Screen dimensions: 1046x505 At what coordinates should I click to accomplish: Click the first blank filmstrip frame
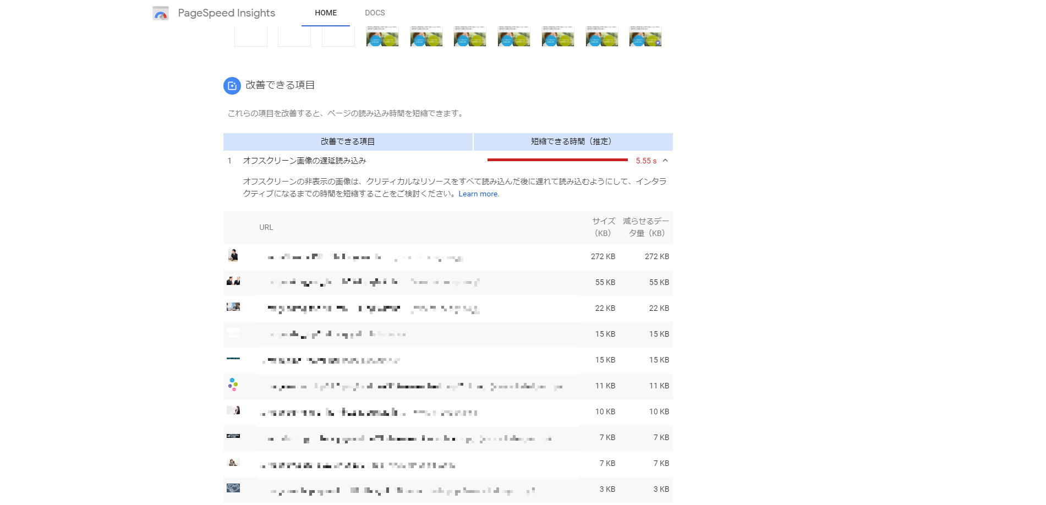pyautogui.click(x=251, y=36)
